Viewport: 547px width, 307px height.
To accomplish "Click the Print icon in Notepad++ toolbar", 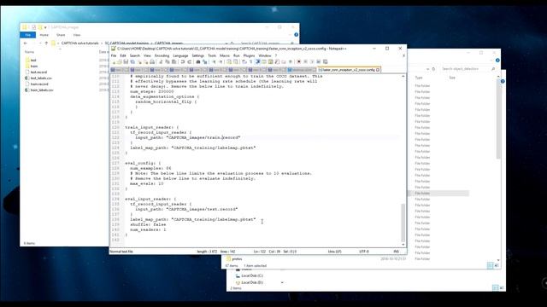I will [x=152, y=61].
